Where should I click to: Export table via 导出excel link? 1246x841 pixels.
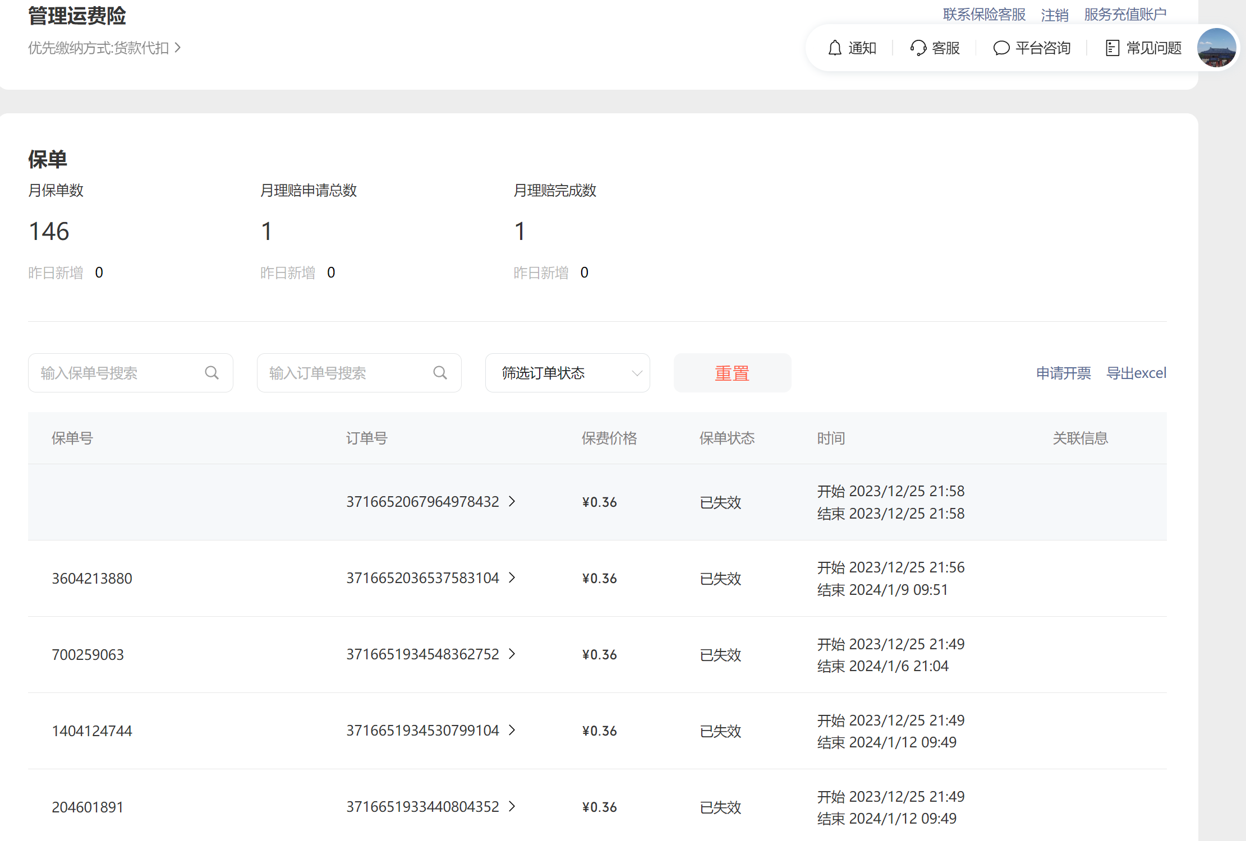click(x=1136, y=373)
